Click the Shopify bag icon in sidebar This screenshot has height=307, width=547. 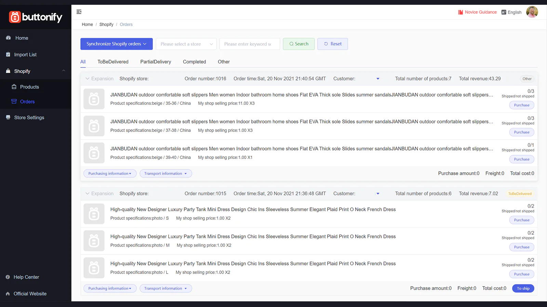point(8,71)
